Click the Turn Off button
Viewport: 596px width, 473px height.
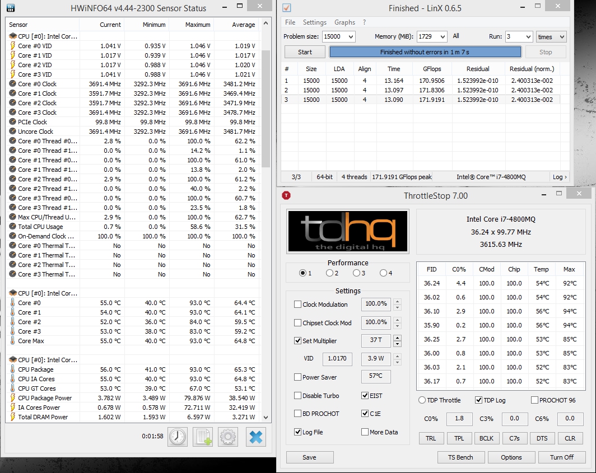pos(562,457)
